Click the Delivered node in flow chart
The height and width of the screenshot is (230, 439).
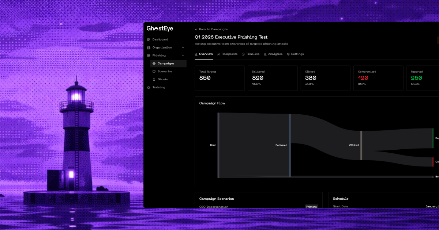tap(290, 145)
